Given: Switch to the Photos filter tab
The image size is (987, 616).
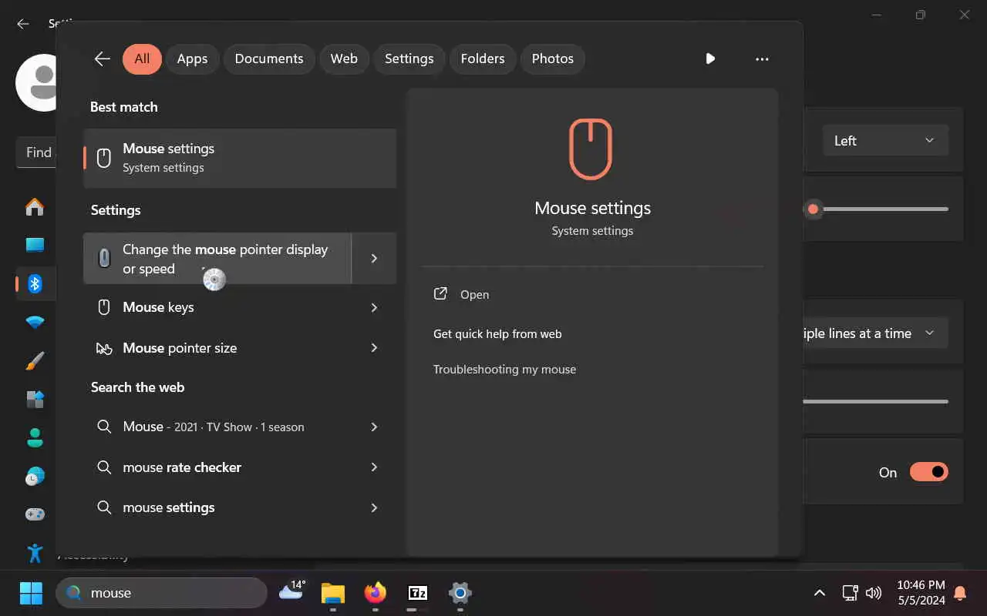Looking at the screenshot, I should click(553, 59).
